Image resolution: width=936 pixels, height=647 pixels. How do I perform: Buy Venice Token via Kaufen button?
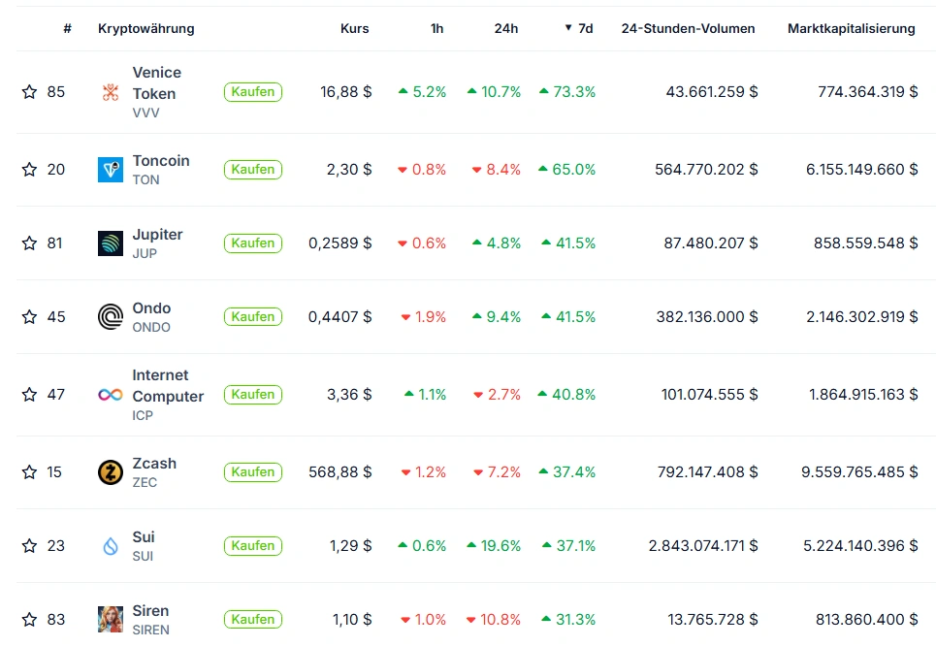pyautogui.click(x=253, y=92)
